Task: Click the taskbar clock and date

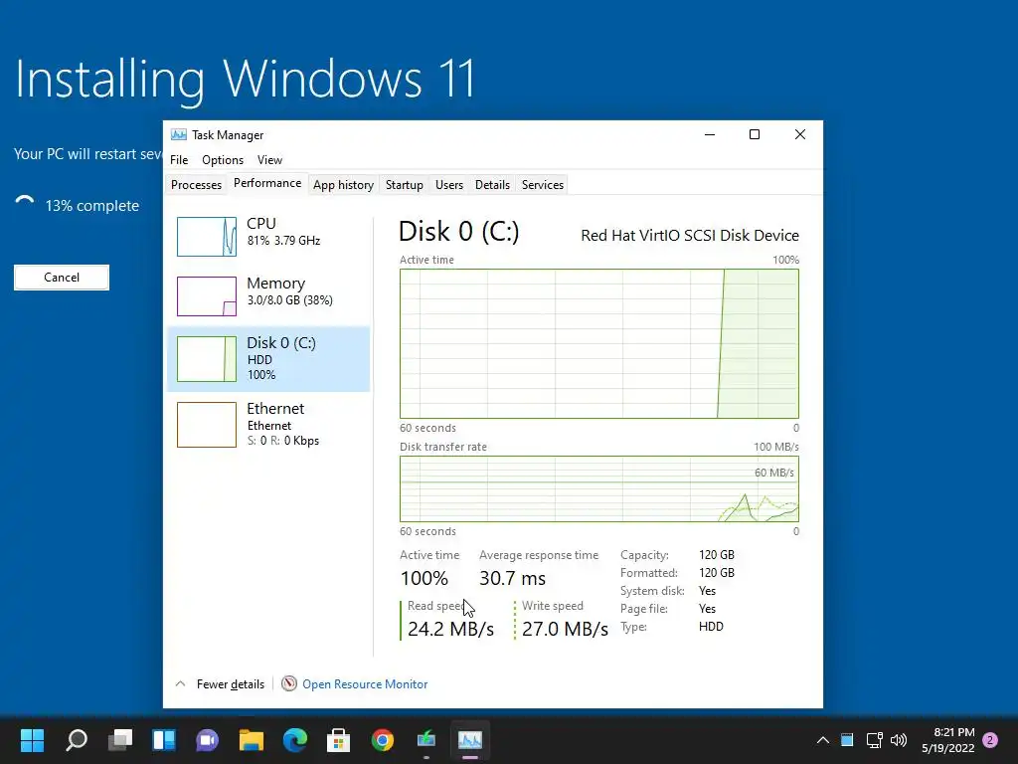Action: point(947,740)
